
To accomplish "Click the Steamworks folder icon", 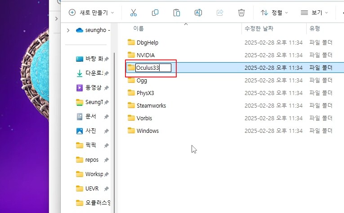I will [x=131, y=105].
